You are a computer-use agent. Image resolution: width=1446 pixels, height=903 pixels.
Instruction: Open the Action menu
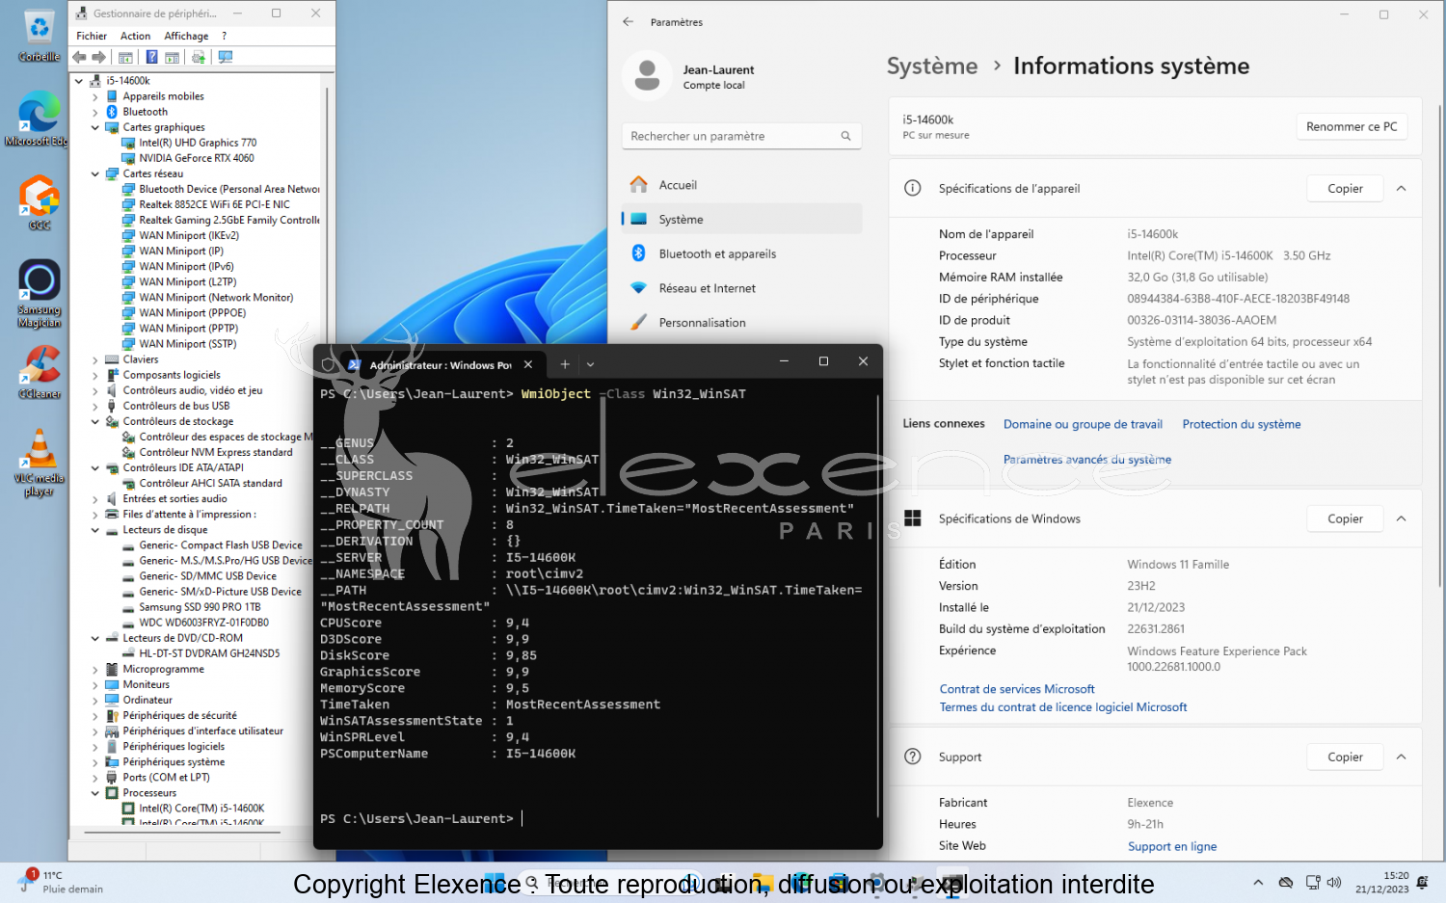click(135, 36)
